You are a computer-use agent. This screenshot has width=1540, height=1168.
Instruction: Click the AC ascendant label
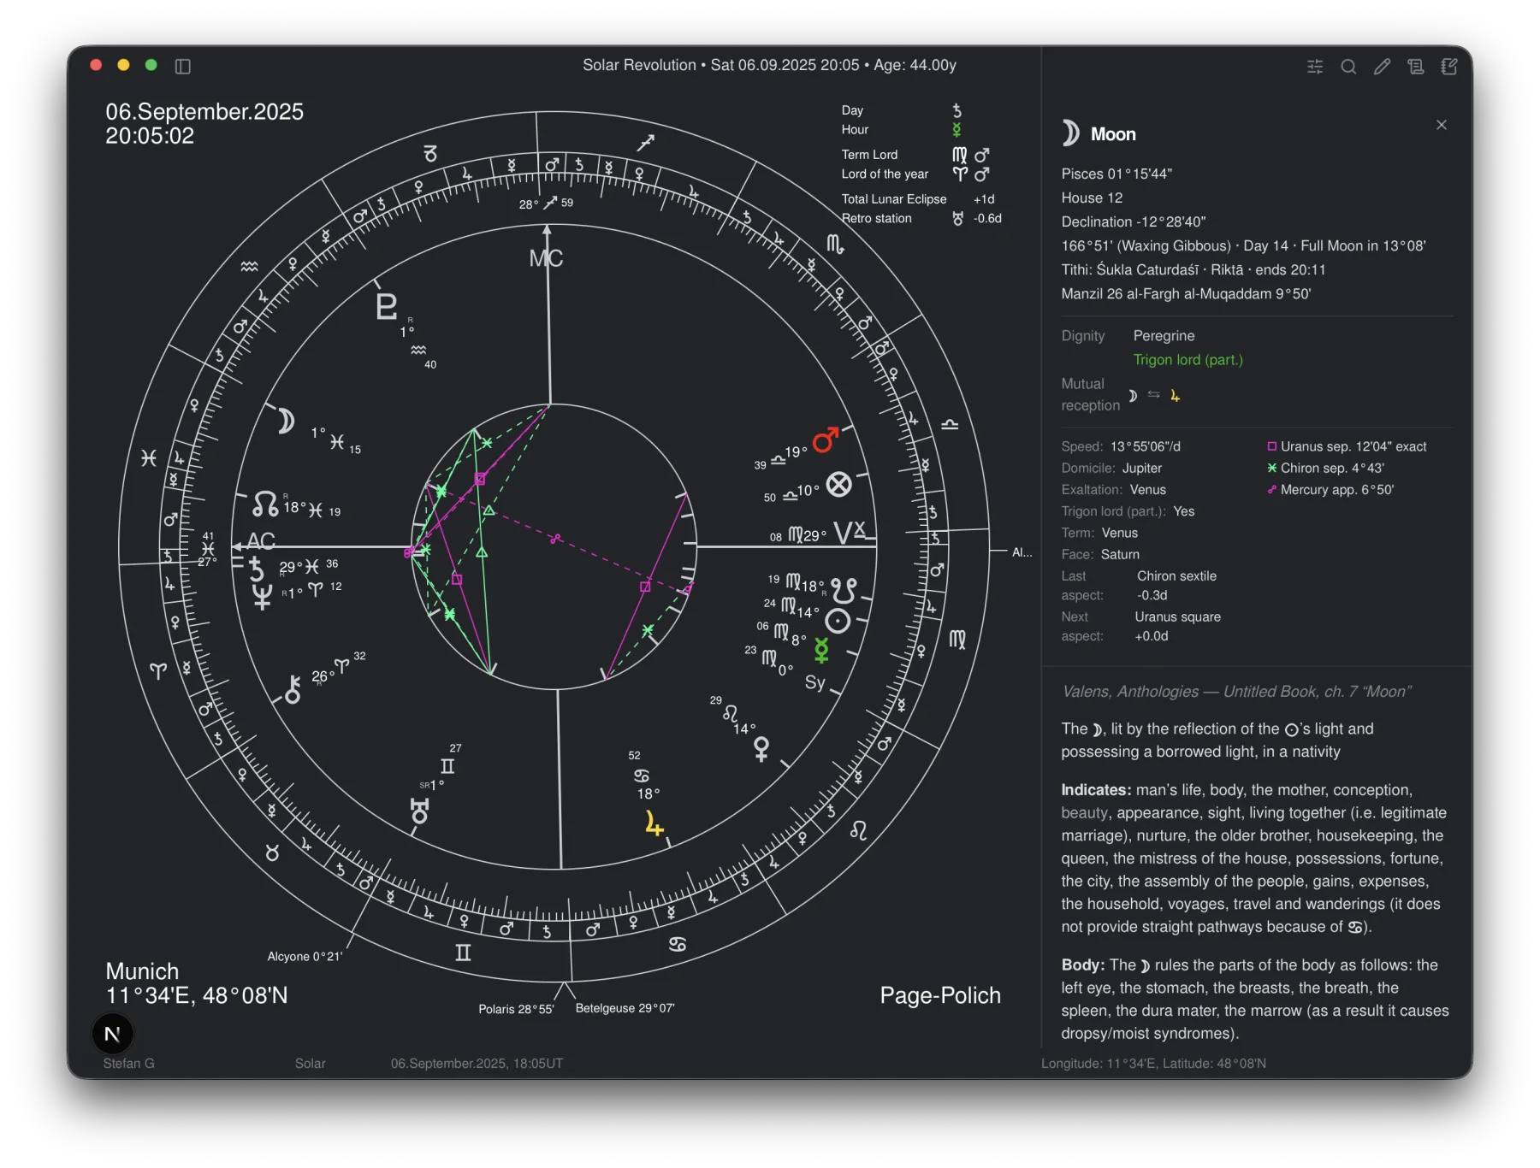click(x=261, y=540)
